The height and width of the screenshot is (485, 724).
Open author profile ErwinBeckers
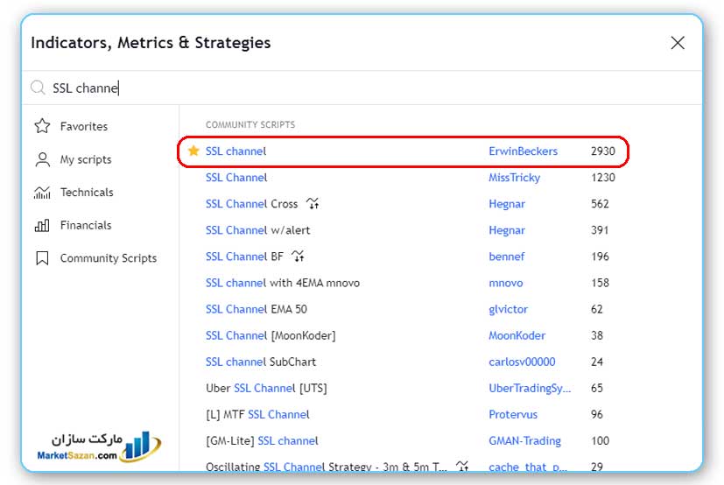(523, 151)
